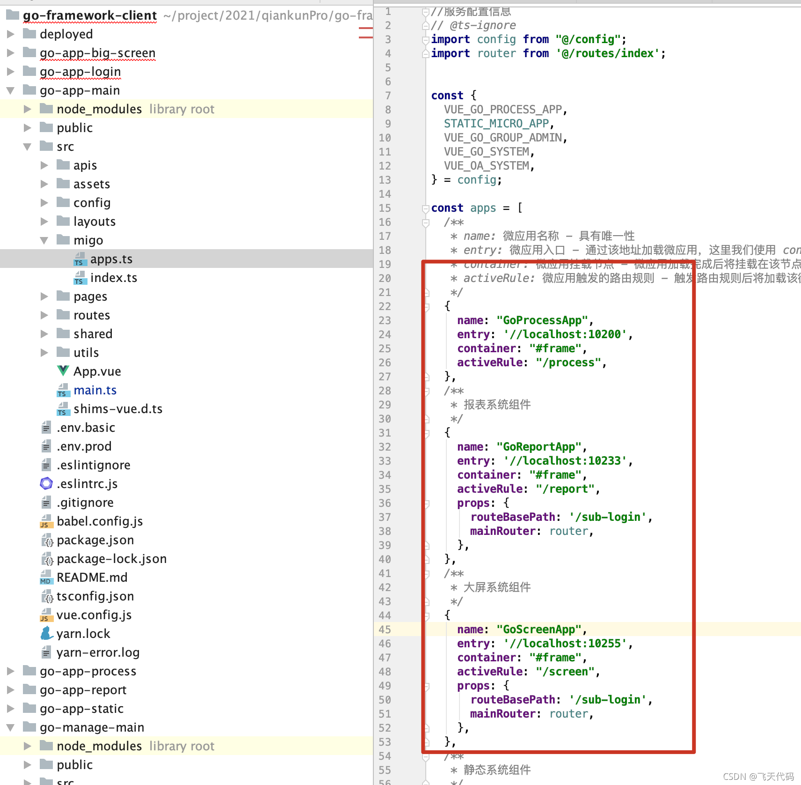Open the apps.ts TypeScript file icon

coord(80,259)
